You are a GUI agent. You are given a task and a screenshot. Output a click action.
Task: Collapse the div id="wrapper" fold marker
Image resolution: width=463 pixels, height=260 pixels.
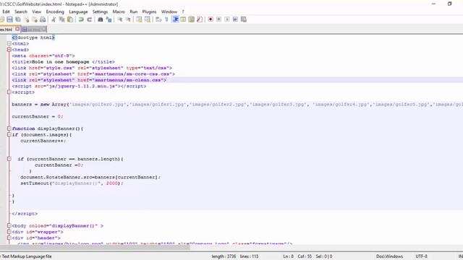point(9,232)
